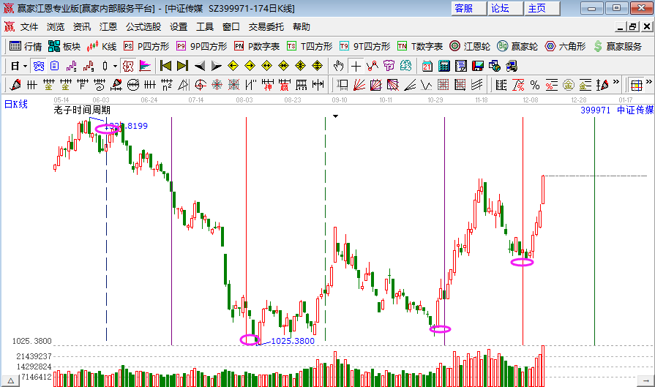The image size is (655, 387).
Task: Open 赢家服务 service page
Action: pos(618,46)
